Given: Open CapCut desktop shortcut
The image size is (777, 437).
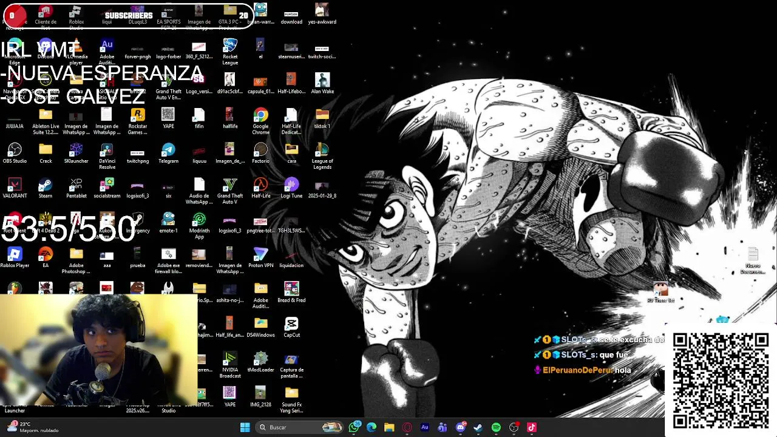Looking at the screenshot, I should coord(291,327).
